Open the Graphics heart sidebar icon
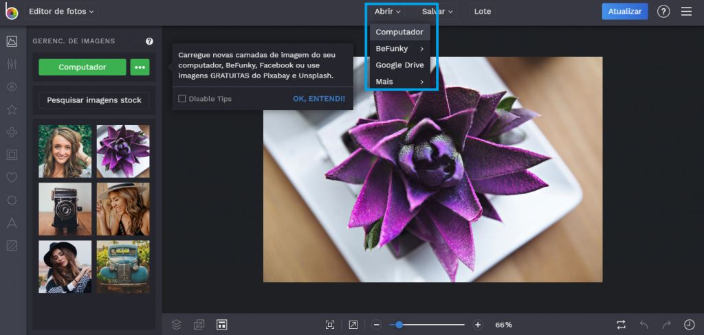Screen dimensions: 704x335 tap(12, 178)
